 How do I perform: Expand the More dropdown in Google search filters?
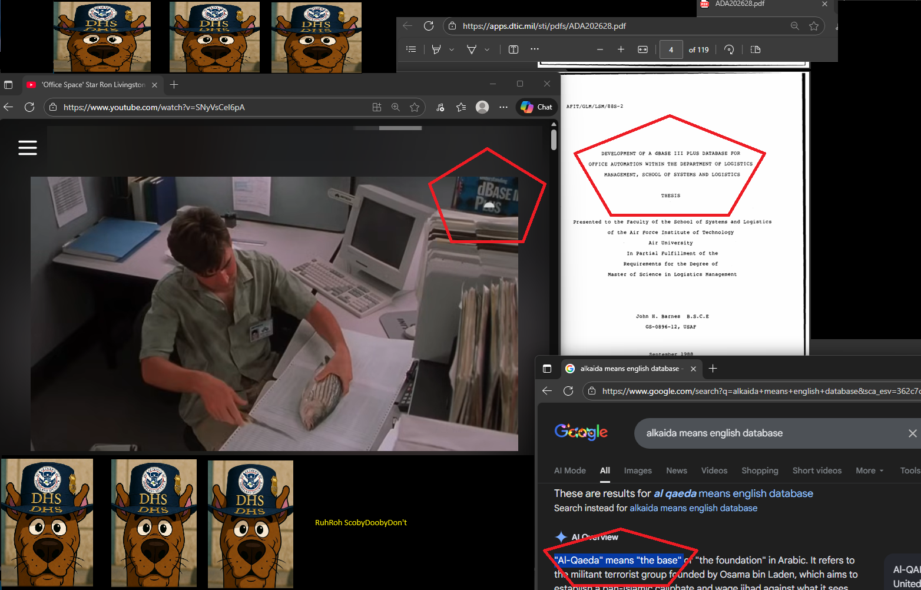click(x=869, y=470)
